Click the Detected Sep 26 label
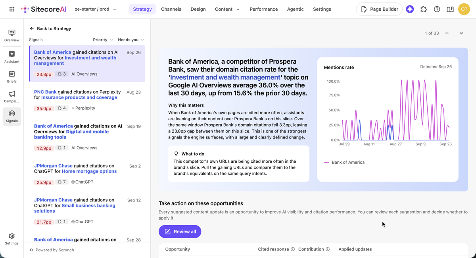476x258 pixels. click(436, 67)
